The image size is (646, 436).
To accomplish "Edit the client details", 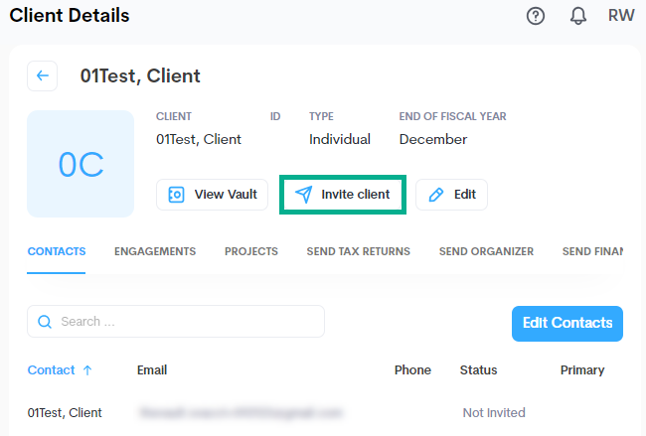I will [x=451, y=195].
